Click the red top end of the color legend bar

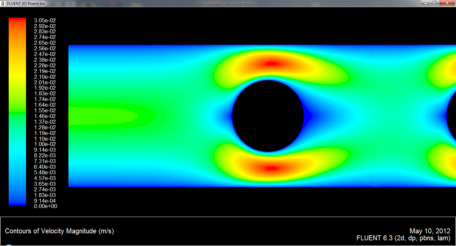click(17, 20)
